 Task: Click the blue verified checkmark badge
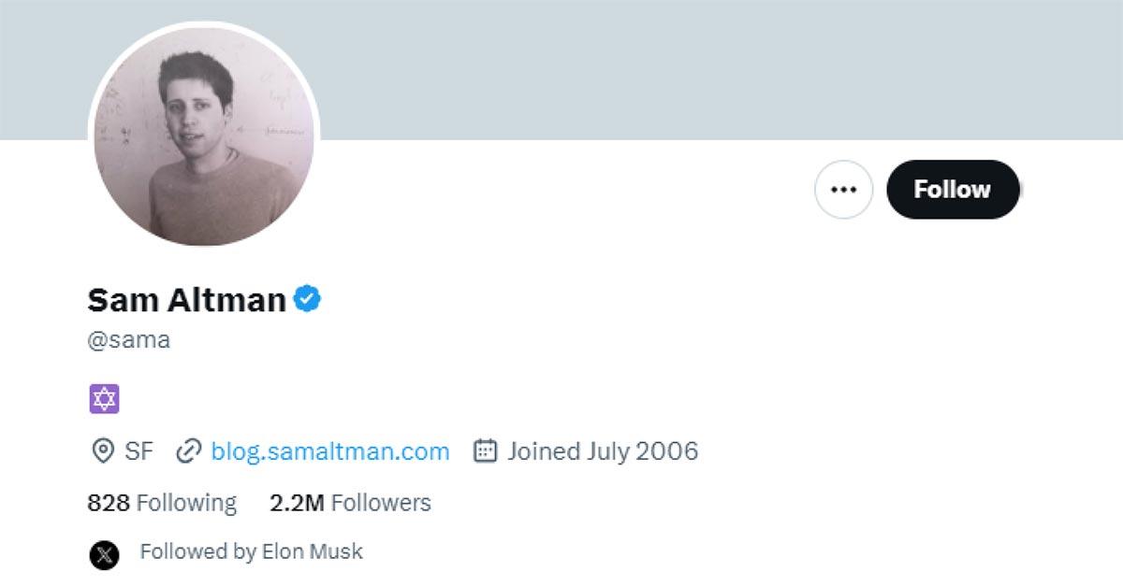309,298
